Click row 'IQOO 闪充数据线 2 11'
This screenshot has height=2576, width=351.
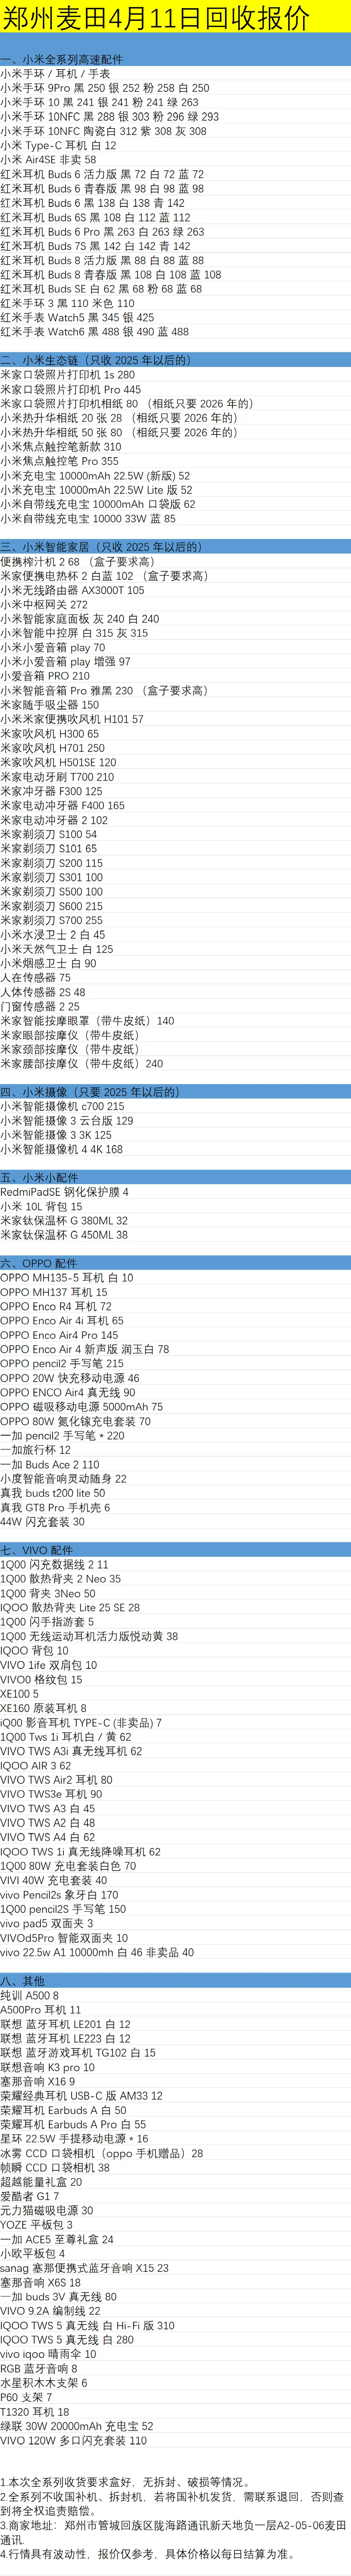55,1565
